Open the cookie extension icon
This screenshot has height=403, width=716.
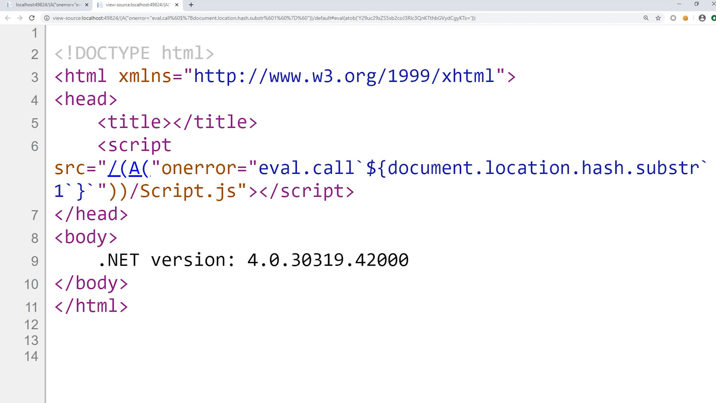point(685,18)
